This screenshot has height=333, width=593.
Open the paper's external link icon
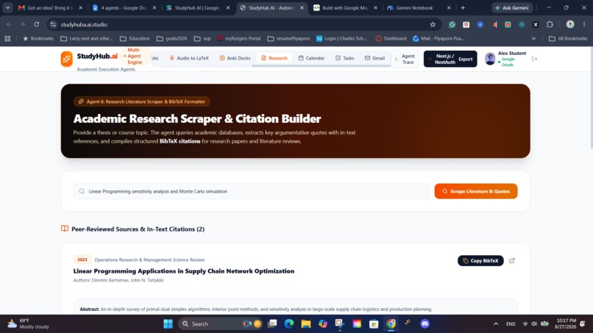click(x=512, y=261)
